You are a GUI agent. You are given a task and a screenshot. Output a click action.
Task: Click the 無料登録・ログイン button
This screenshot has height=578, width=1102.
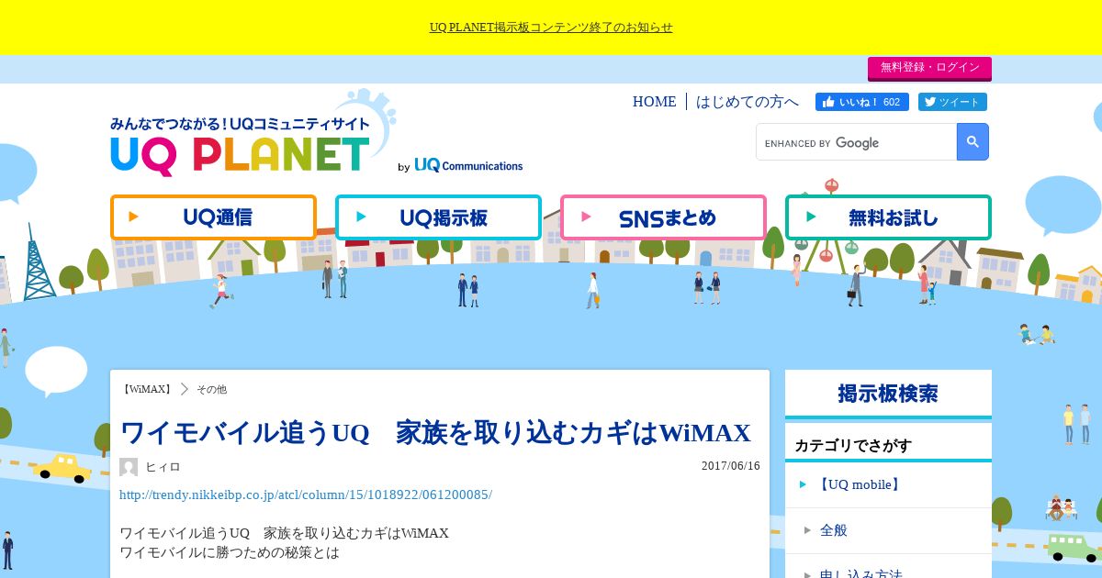(x=929, y=68)
